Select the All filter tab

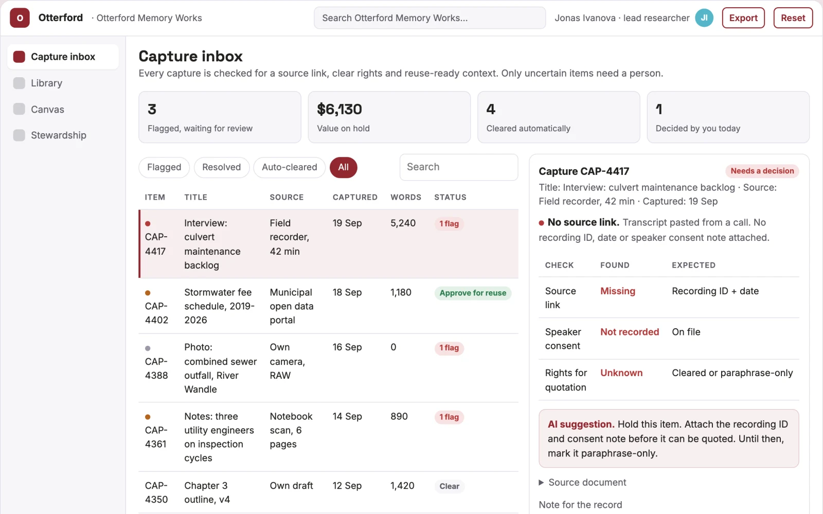344,168
